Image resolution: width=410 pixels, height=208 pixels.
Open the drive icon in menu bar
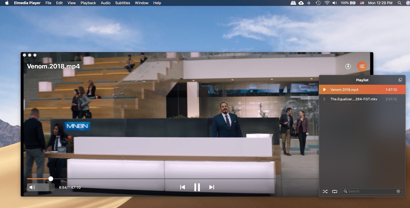pos(293,3)
